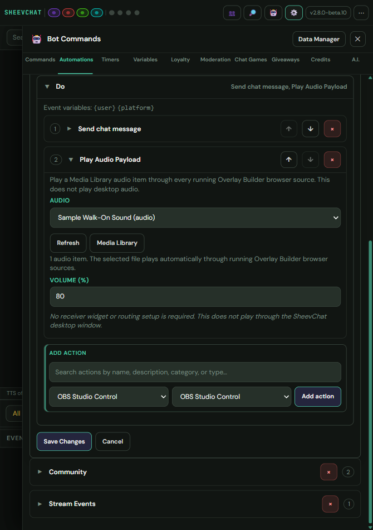Switch to the Loyalty tab

180,60
